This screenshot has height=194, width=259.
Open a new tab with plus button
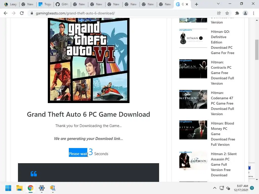point(196,4)
